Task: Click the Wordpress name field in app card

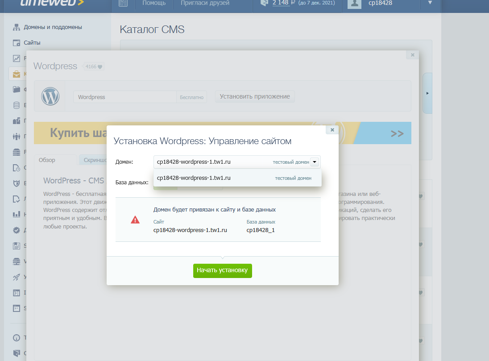Action: pyautogui.click(x=125, y=97)
